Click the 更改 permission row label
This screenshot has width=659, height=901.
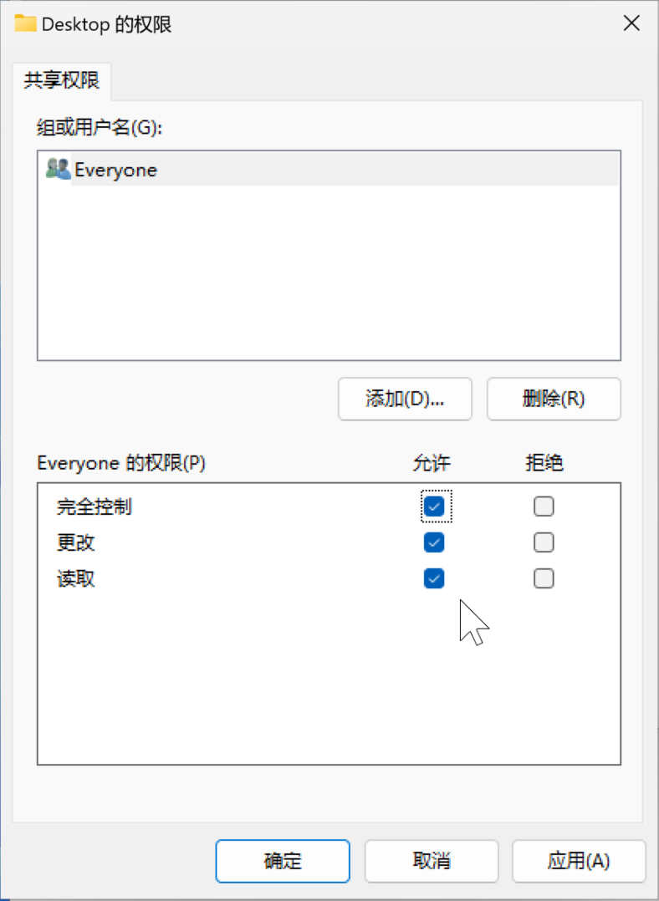(76, 542)
